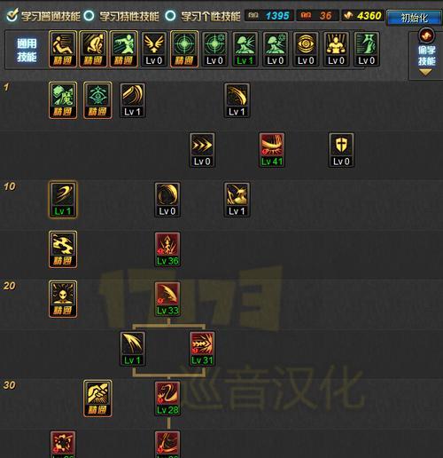This screenshot has width=443, height=458.
Task: Select the circular ring skill at level 10
Action: [x=167, y=200]
